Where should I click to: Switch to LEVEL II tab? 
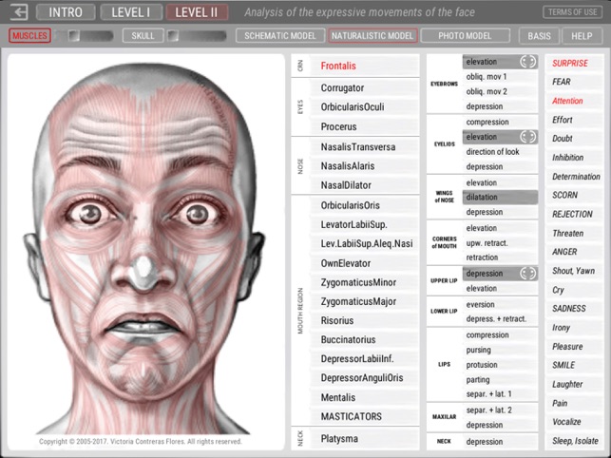coord(197,12)
